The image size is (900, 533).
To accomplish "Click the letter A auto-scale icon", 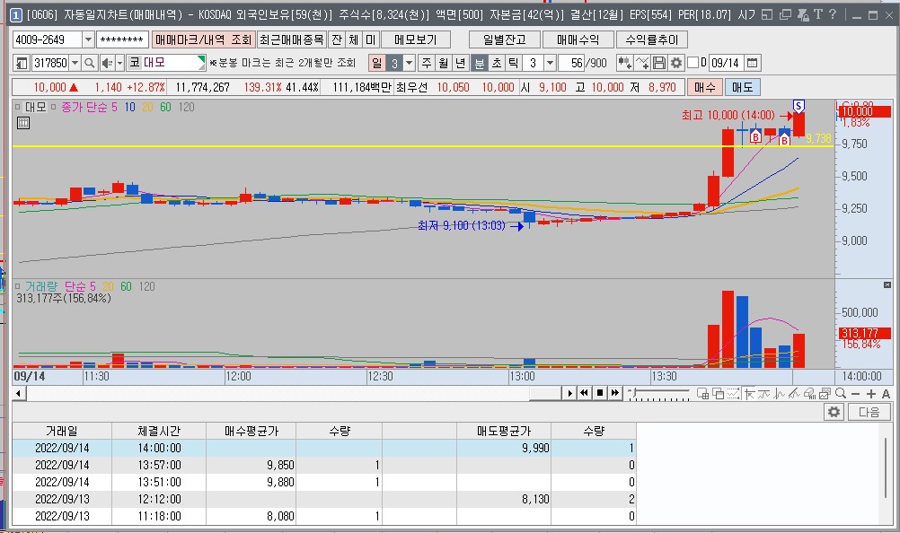I will click(x=886, y=394).
